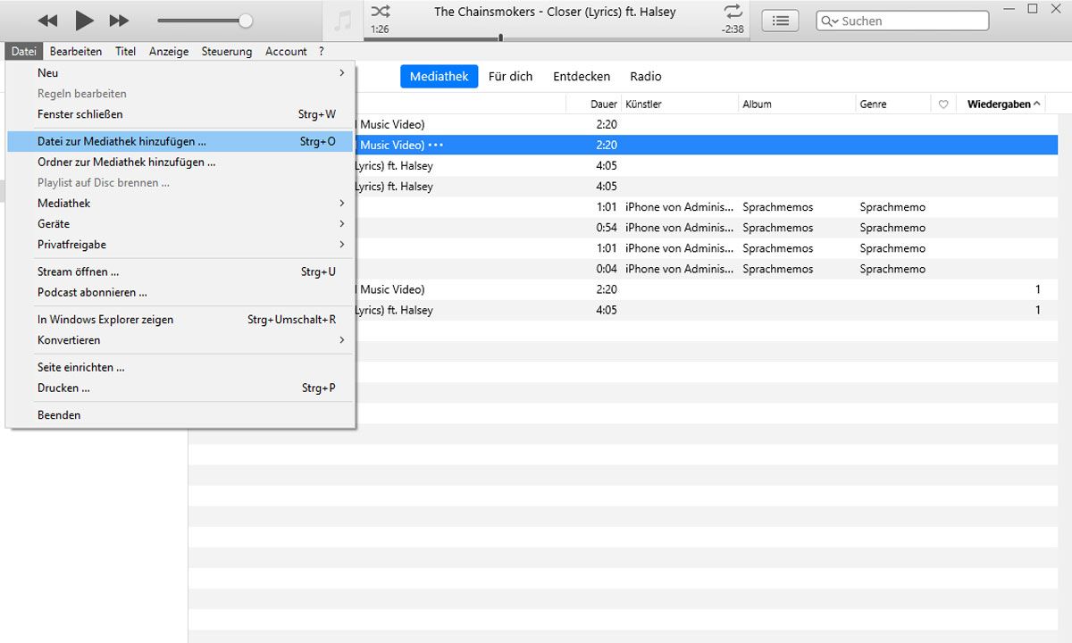Open the Up Next list icon

tap(780, 21)
